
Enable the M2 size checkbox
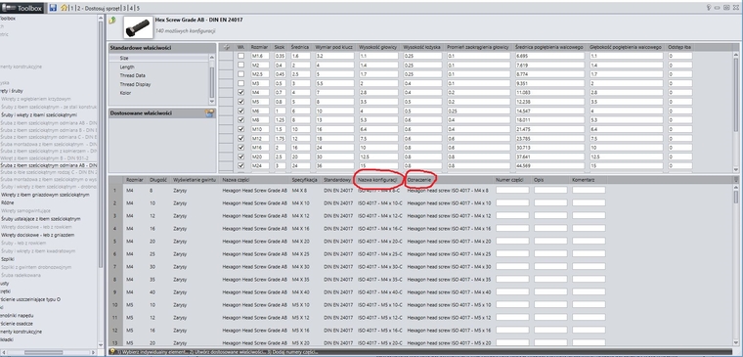[x=241, y=65]
